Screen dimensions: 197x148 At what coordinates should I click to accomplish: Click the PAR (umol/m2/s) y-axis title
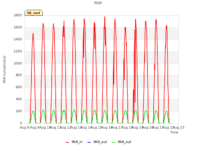coord(4,69)
